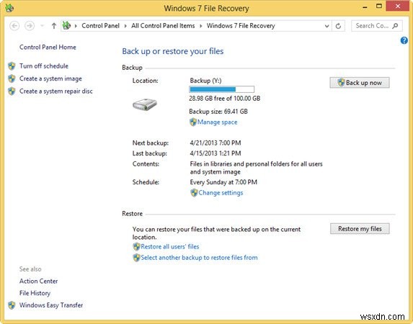Click the shield icon beside Turn off schedule
Image resolution: width=413 pixels, height=324 pixels.
point(12,66)
